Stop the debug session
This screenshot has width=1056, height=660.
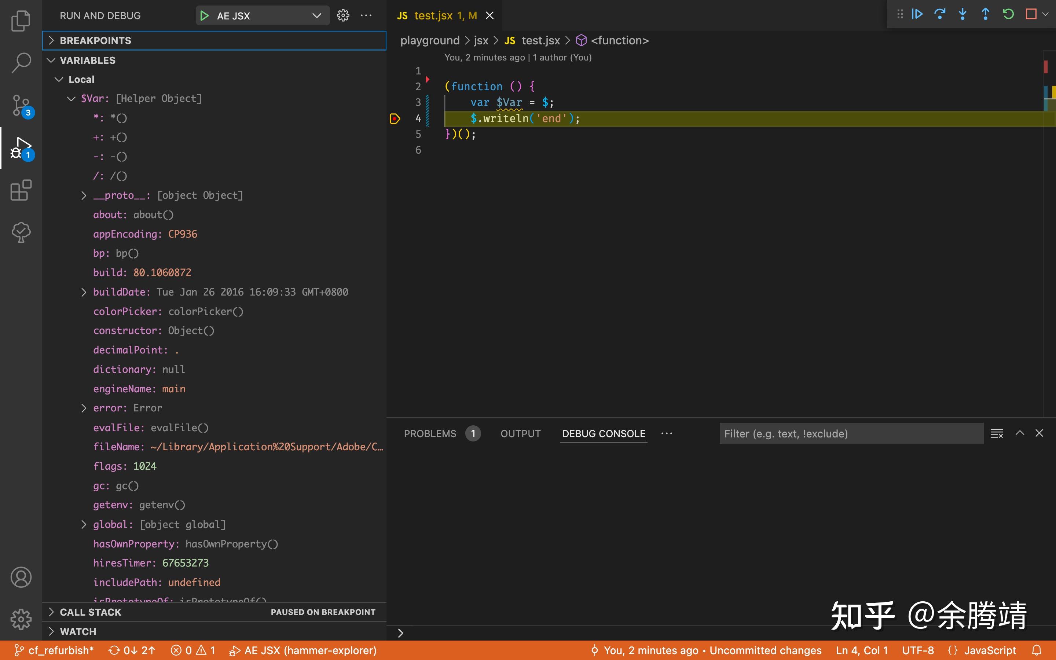[x=1031, y=14]
